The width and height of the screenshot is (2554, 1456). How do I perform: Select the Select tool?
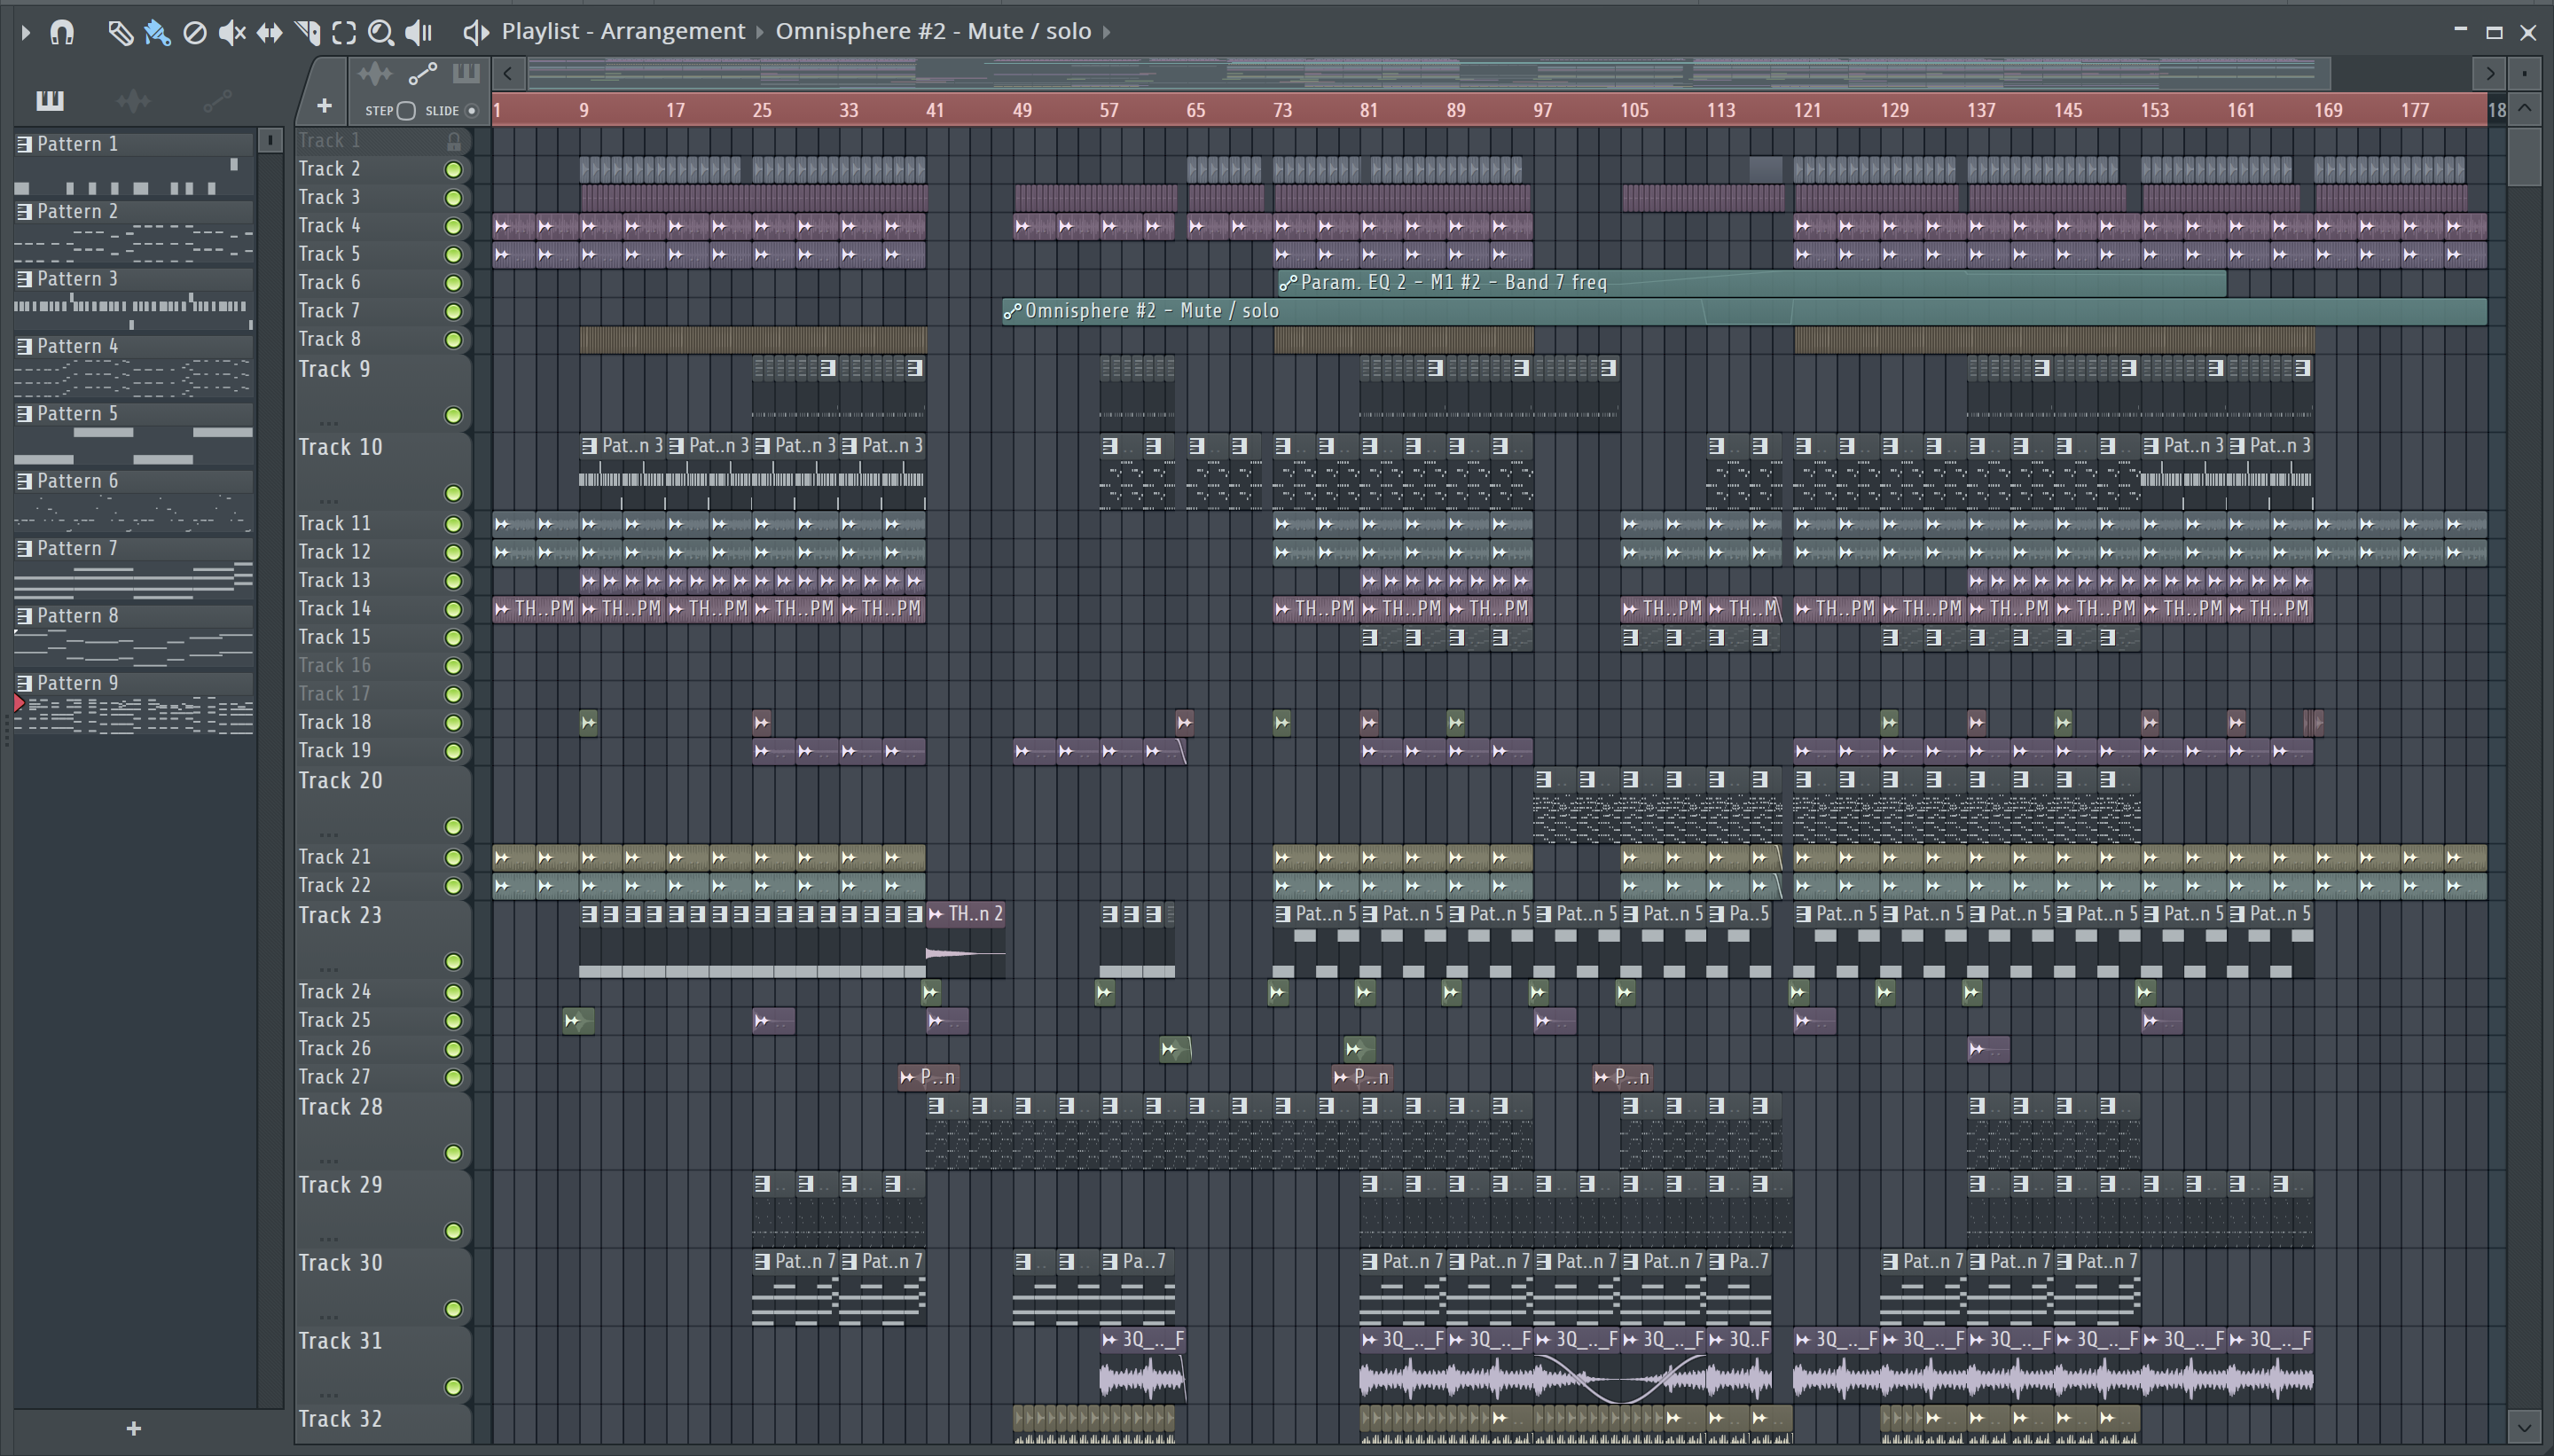pos(344,32)
